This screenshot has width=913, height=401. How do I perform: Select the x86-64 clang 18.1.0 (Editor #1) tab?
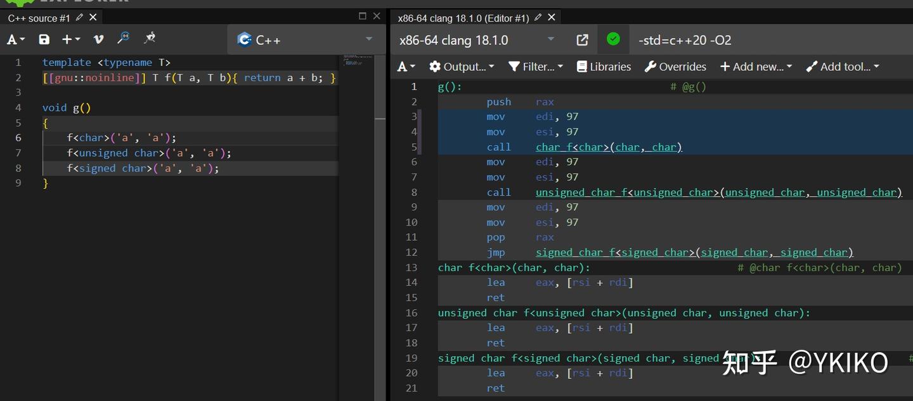pos(463,18)
